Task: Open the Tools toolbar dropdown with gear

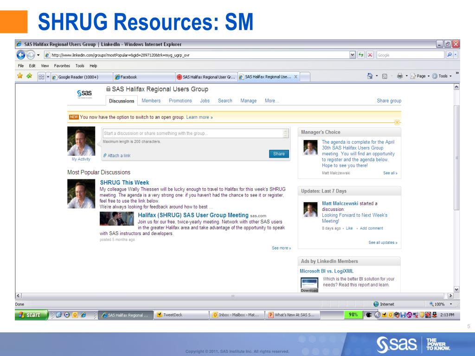Action: coord(442,76)
